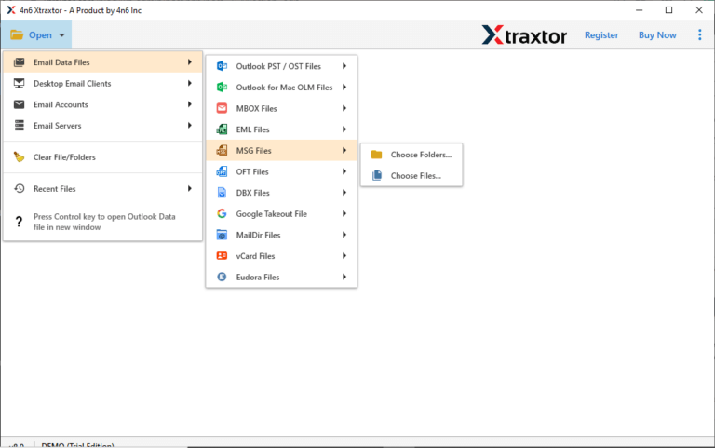The image size is (715, 448).
Task: Click the vCard Files icon
Action: click(222, 256)
